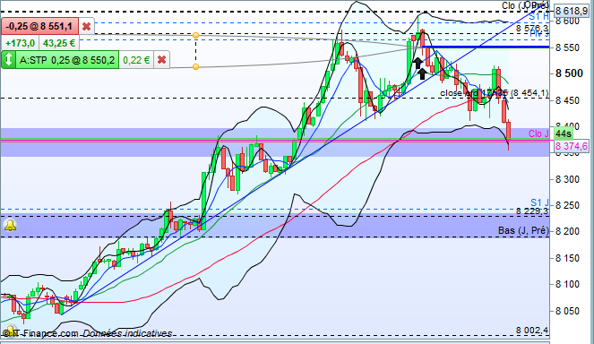Click the 8 002,4 level value
The width and height of the screenshot is (594, 344).
pyautogui.click(x=532, y=331)
